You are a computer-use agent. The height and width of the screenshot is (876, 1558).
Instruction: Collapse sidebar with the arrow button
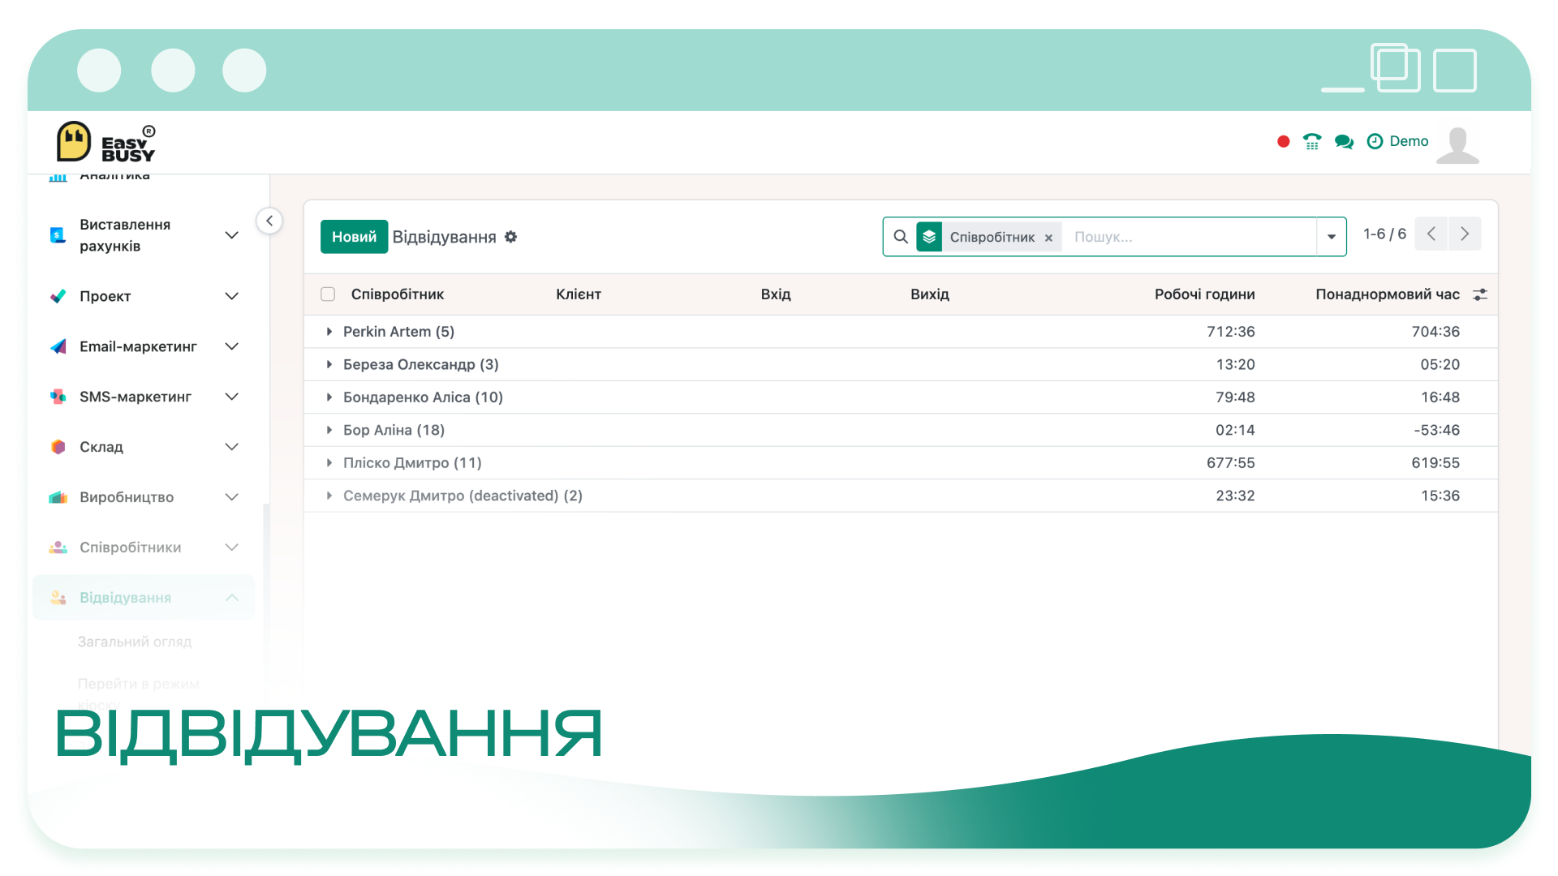(269, 221)
